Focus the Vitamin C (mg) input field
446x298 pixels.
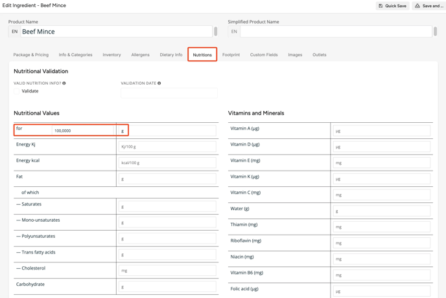(x=381, y=195)
